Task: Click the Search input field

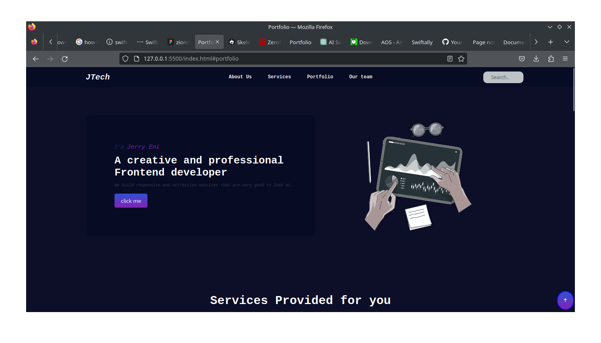Action: point(503,77)
